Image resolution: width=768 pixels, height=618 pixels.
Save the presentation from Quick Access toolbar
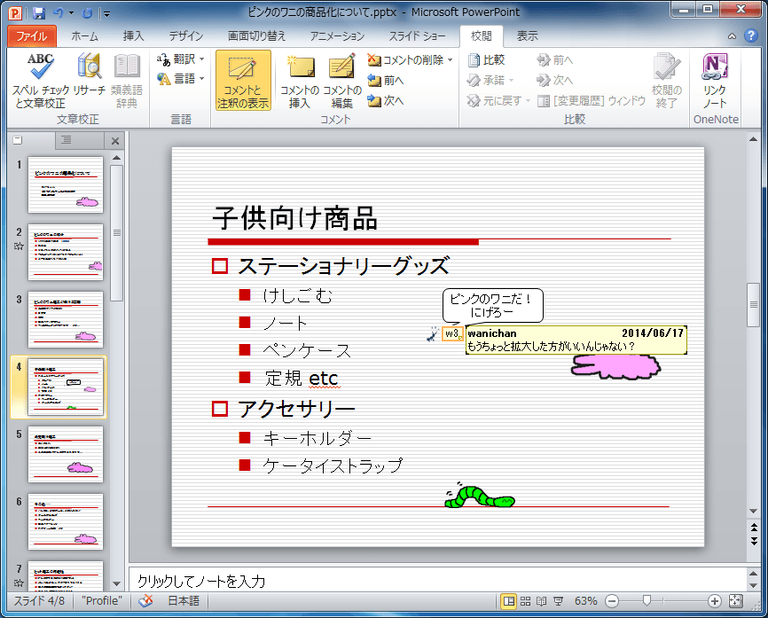click(39, 13)
